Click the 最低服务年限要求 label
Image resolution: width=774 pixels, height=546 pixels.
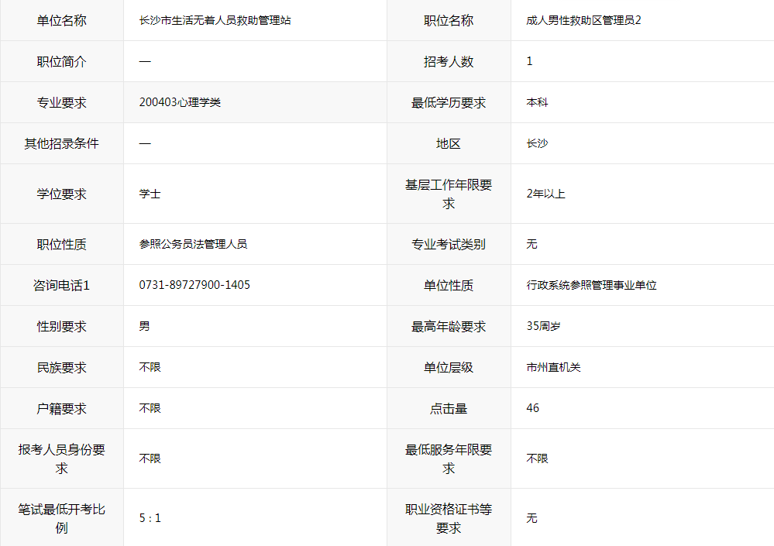click(449, 458)
